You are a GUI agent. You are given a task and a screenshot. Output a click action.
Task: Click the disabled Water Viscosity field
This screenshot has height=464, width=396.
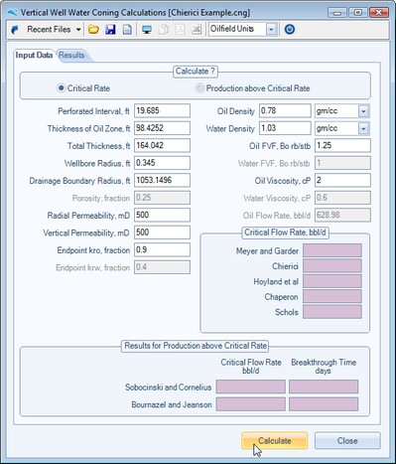pyautogui.click(x=342, y=198)
